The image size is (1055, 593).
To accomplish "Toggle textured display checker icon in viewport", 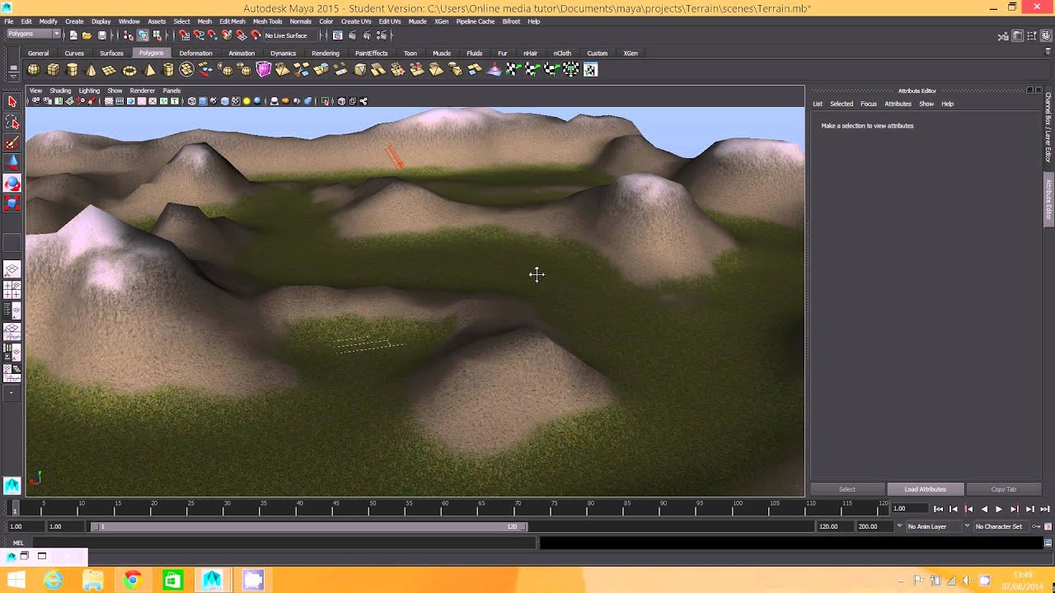I will (x=236, y=101).
